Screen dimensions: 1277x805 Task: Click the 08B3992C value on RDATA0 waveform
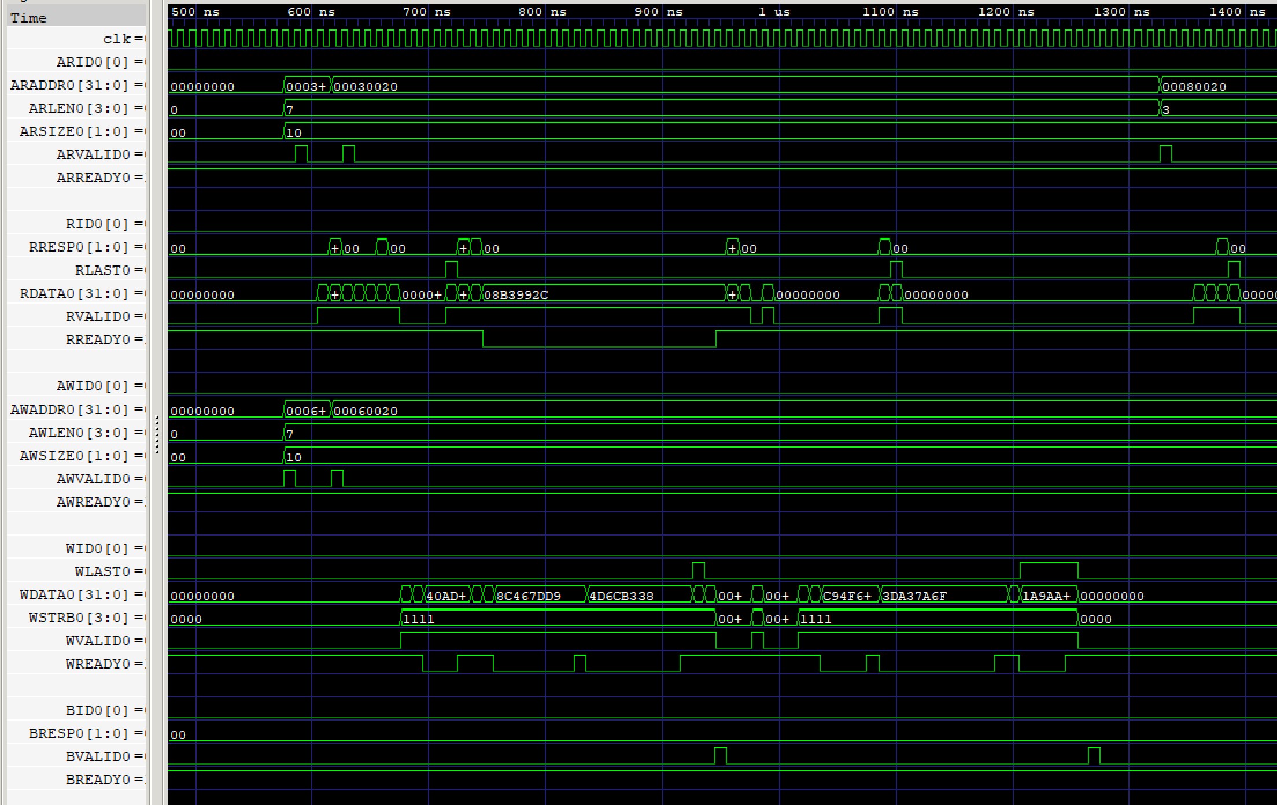516,295
